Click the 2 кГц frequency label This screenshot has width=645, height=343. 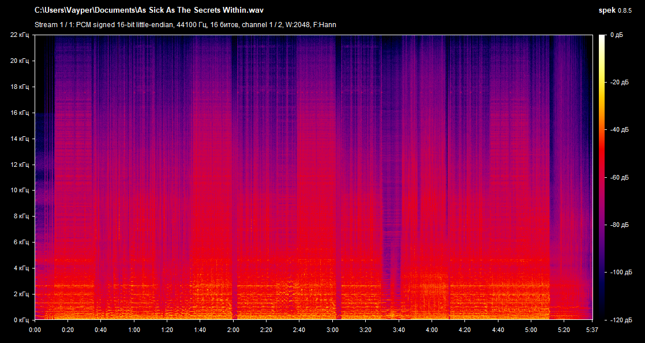tap(21, 294)
